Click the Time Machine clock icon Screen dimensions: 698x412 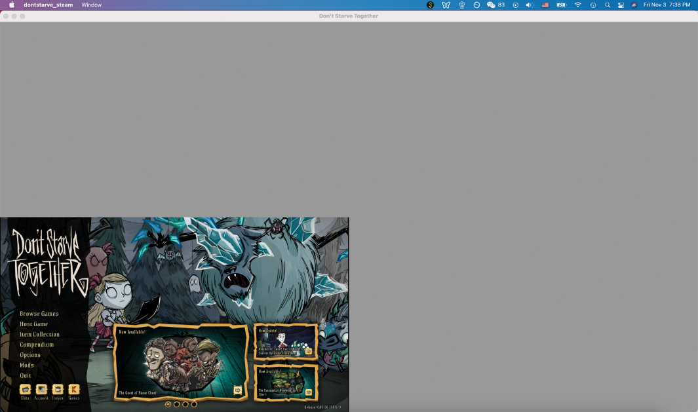593,5
